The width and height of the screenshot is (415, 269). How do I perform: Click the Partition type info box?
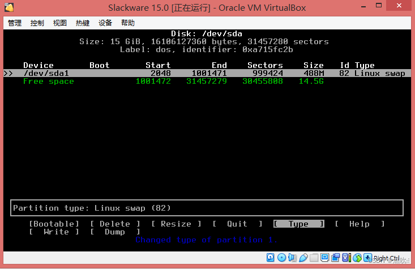point(207,208)
